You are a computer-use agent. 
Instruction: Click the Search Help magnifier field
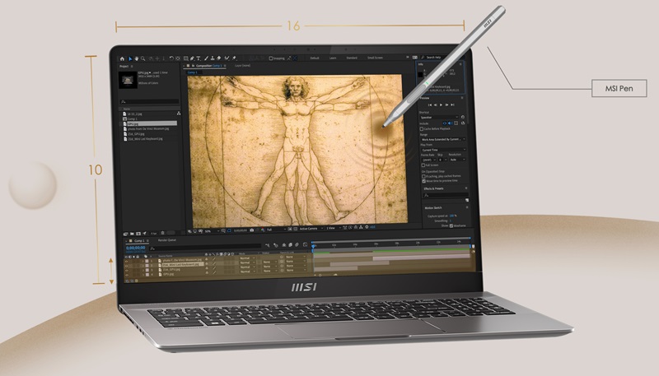433,57
